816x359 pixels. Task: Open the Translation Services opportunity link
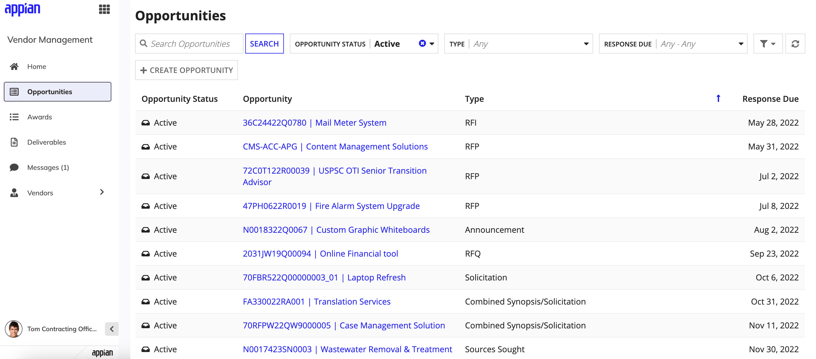pos(316,301)
